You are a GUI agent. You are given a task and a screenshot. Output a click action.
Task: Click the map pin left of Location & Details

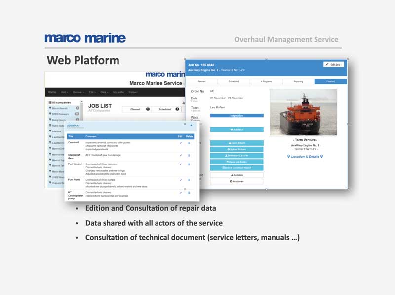coord(289,156)
